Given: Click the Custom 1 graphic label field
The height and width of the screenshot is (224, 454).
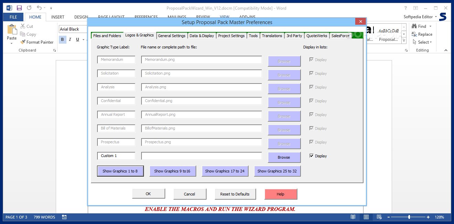Looking at the screenshot, I should point(116,156).
